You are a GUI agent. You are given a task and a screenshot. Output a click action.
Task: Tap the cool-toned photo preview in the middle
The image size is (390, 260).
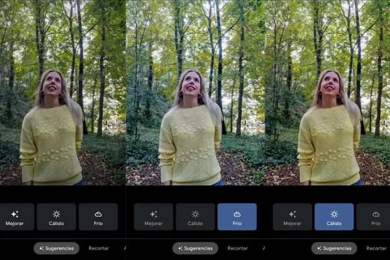195,92
